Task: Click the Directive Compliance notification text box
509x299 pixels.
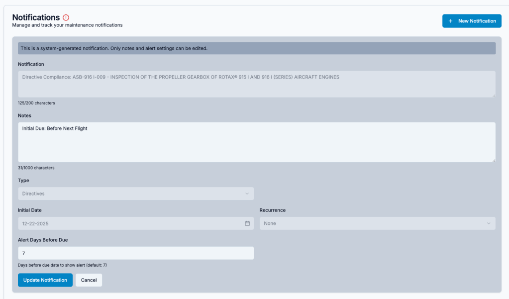Action: pyautogui.click(x=256, y=84)
